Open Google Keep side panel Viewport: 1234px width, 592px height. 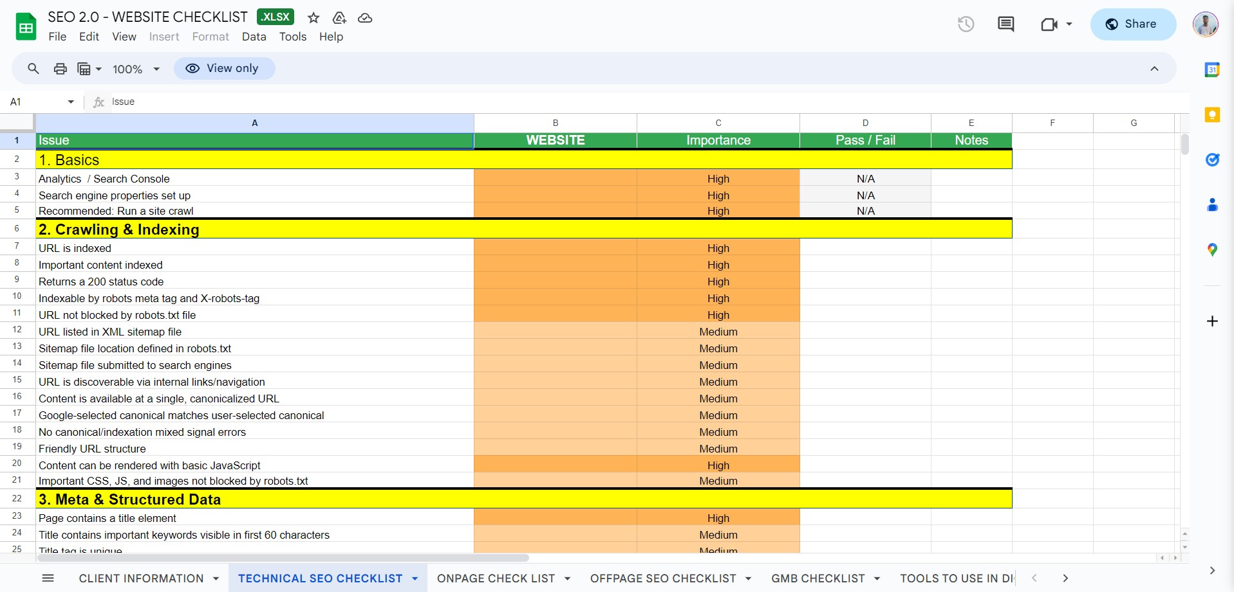pos(1212,114)
